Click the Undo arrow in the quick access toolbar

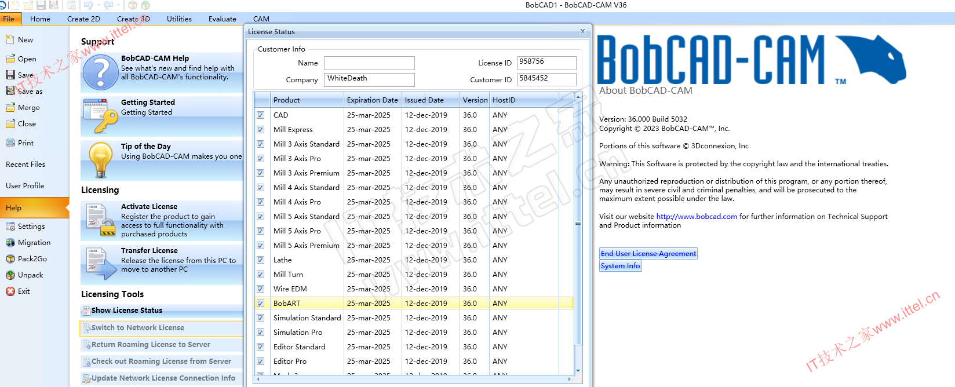[x=88, y=5]
